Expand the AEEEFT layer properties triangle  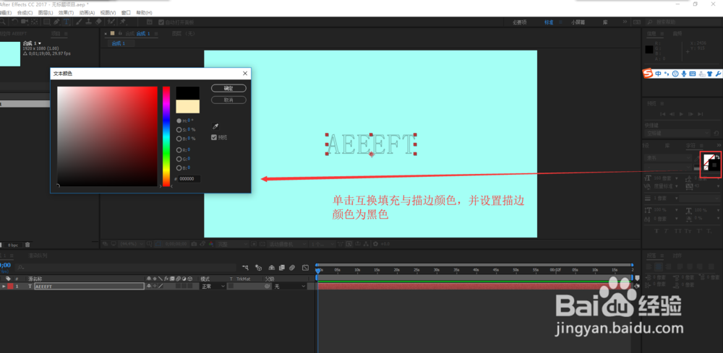(x=4, y=287)
